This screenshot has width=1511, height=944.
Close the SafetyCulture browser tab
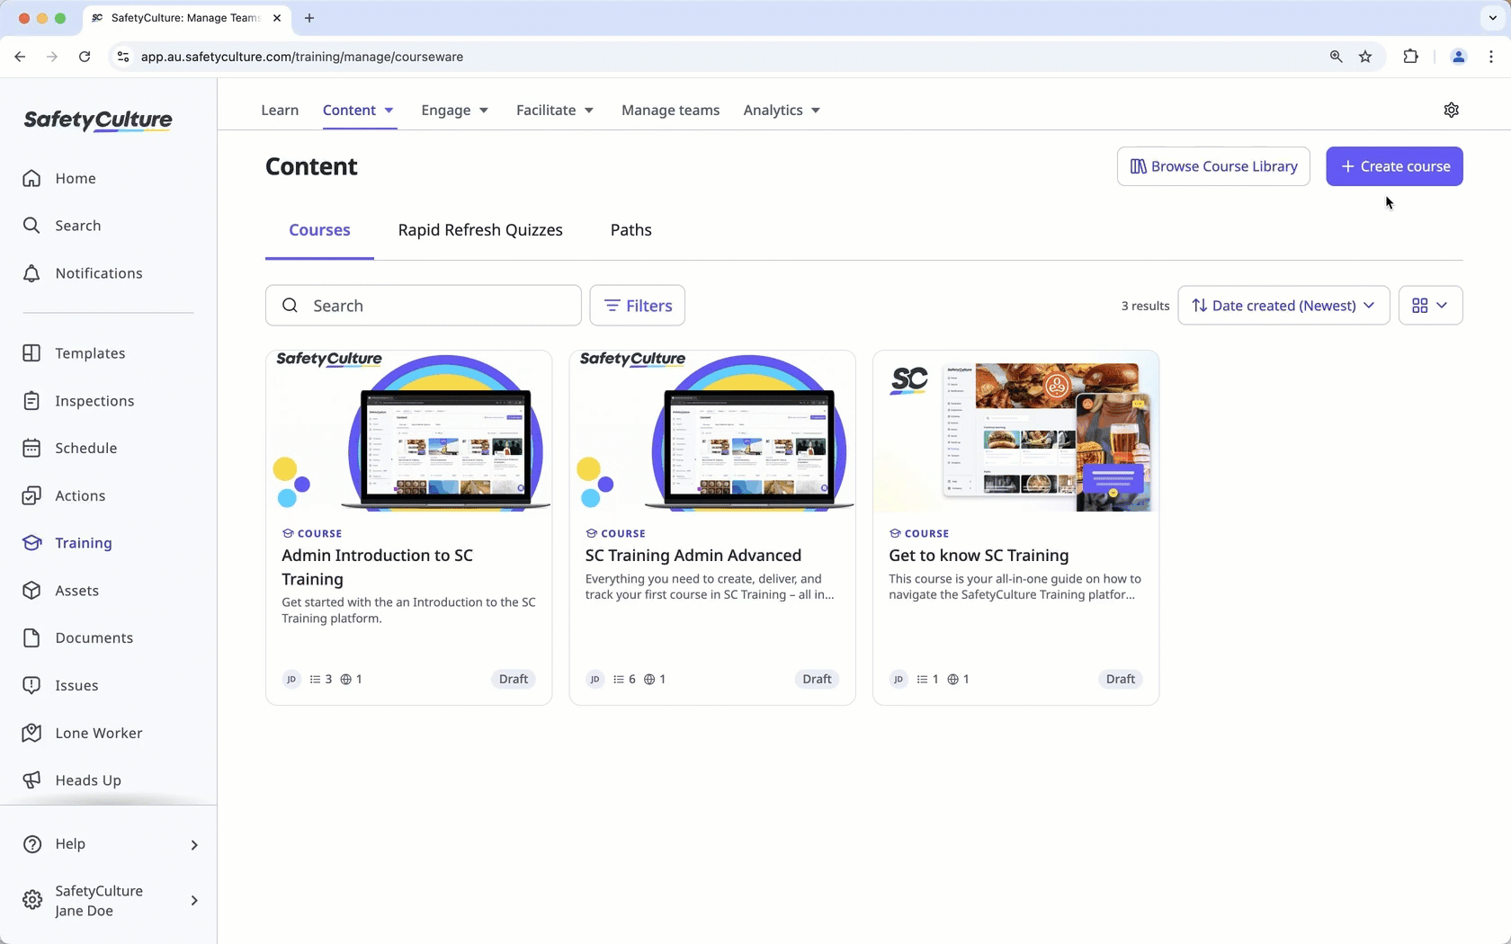coord(277,18)
